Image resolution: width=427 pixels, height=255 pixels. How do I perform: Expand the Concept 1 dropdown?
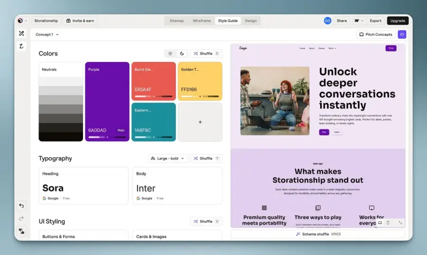pos(47,35)
